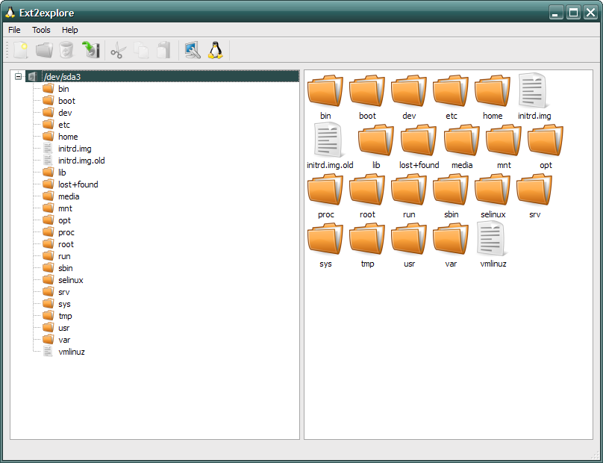The height and width of the screenshot is (463, 603).
Task: Open the File menu
Action: pos(14,30)
